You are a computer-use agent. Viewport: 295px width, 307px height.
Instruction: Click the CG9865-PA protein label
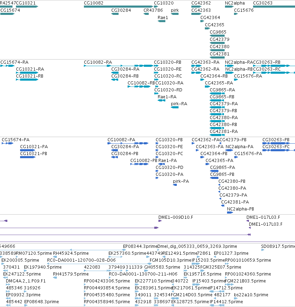point(223,168)
